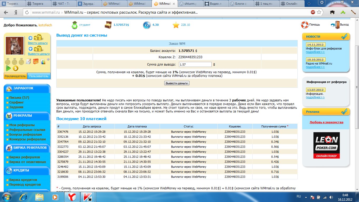359x202 pixels.
Task: Open 'Перевод кредитов' link
Action: pos(25,184)
